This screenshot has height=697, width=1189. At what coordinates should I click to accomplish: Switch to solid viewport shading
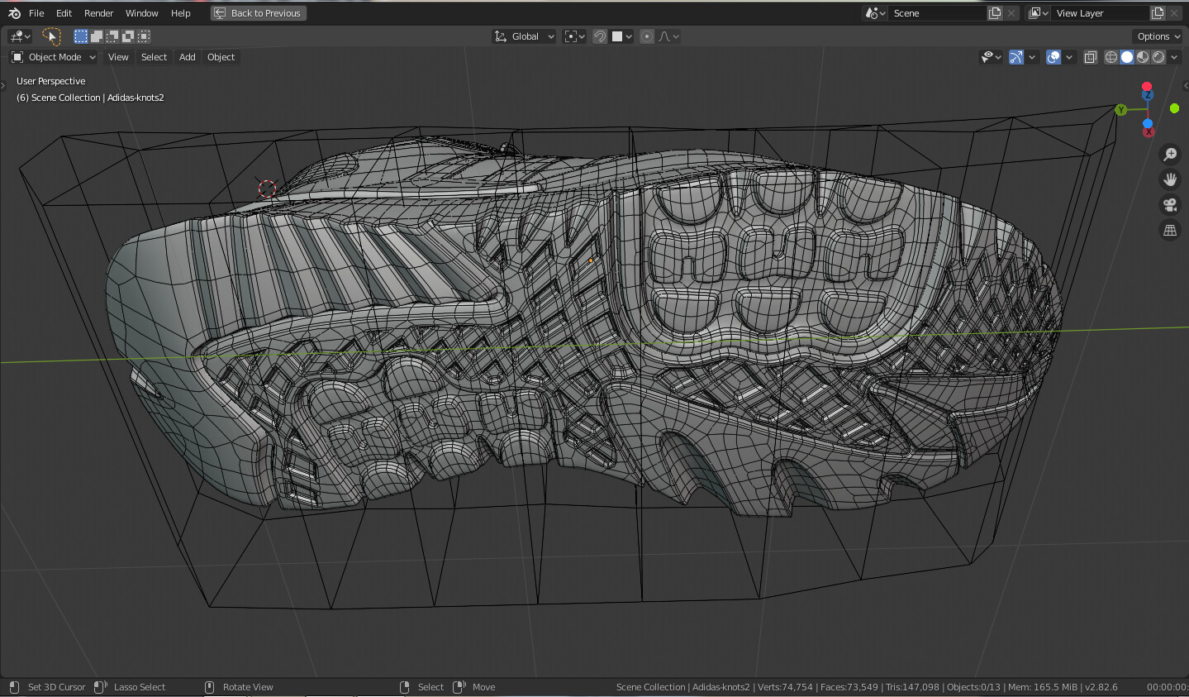(1127, 57)
